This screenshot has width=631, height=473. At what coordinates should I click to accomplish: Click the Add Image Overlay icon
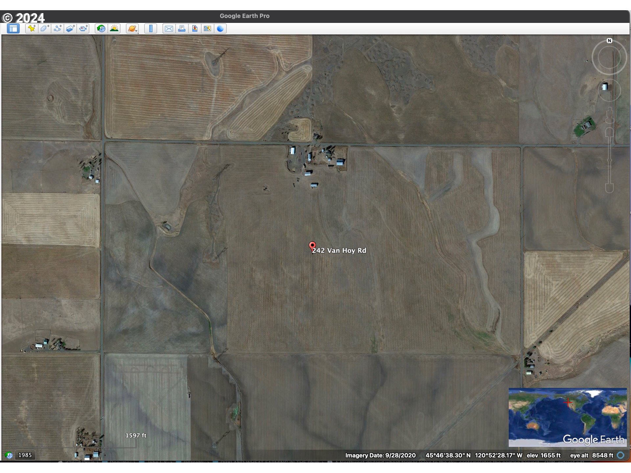tap(70, 29)
